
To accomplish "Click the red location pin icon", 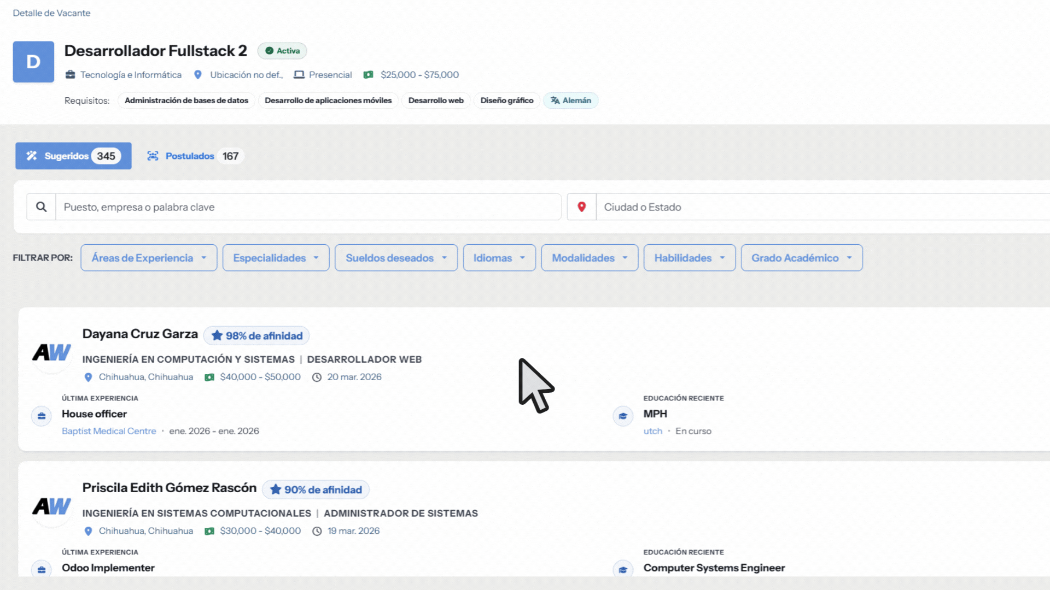I will coord(581,207).
